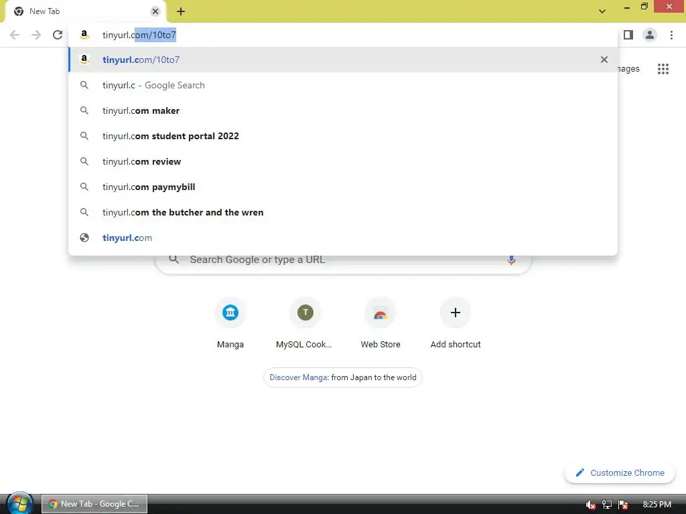Click the muted volume tray icon
Screen dimensions: 686x514
(591, 505)
